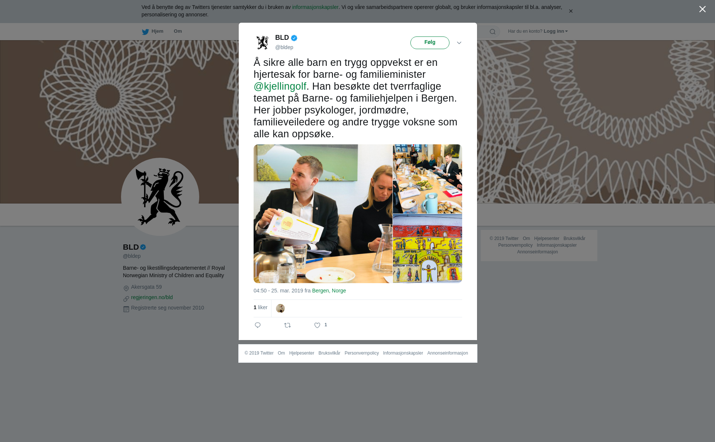Click the liker's small profile avatar
Image resolution: width=715 pixels, height=442 pixels.
coord(280,308)
